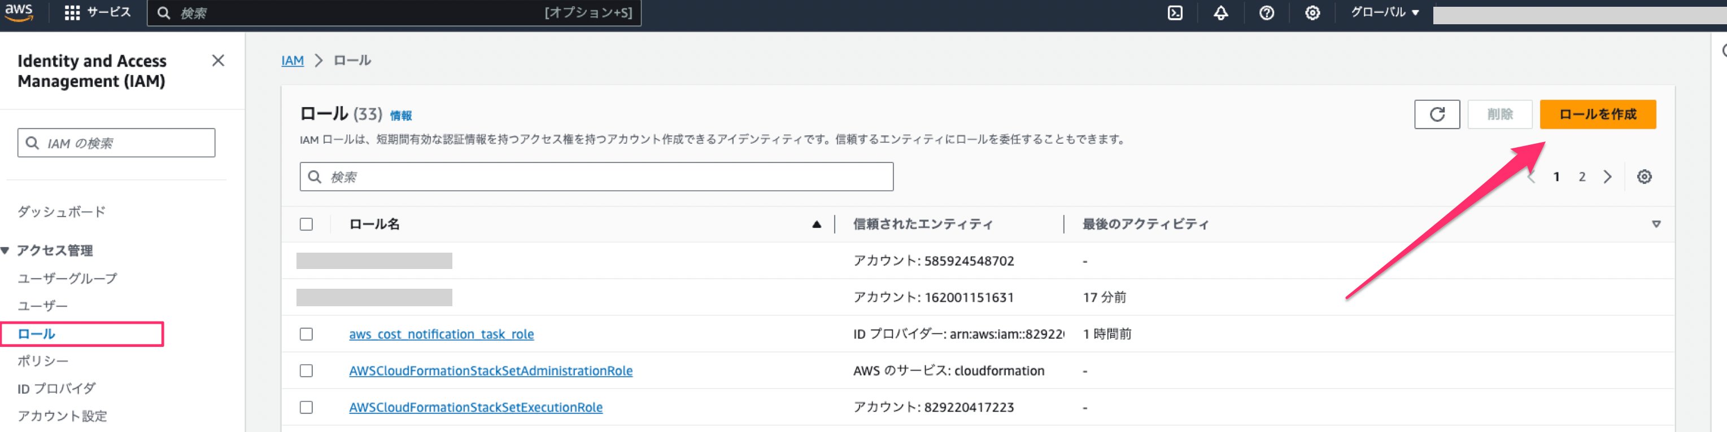Open ユーザー in the sidebar

[42, 306]
